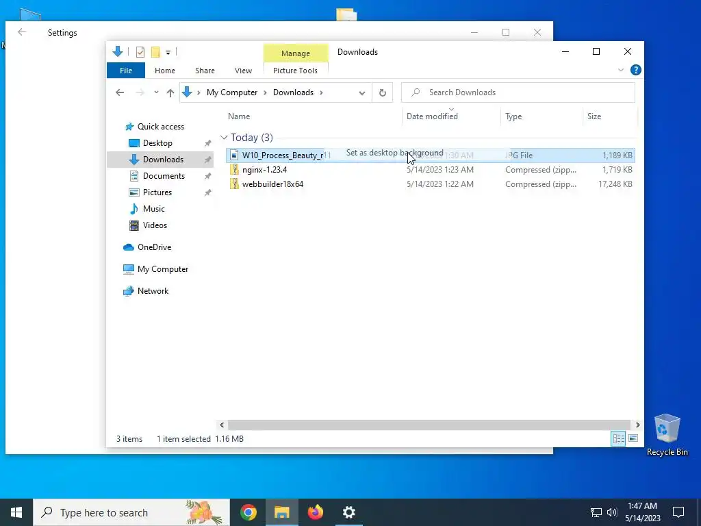Click scroll right arrow of file list
The height and width of the screenshot is (526, 701).
click(x=637, y=425)
